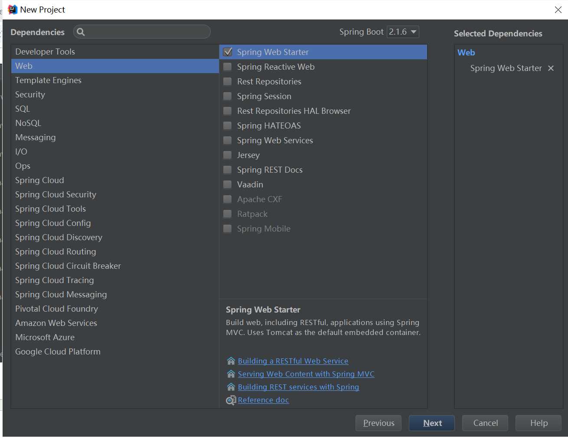
Task: Select Spring Cloud Routing category
Action: [x=115, y=251]
